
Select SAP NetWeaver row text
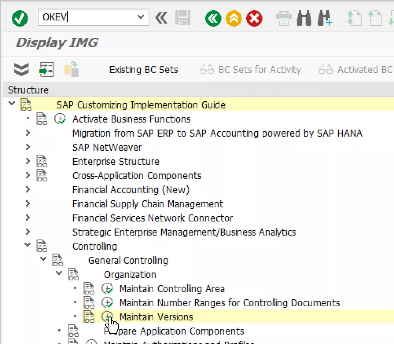pyautogui.click(x=107, y=147)
